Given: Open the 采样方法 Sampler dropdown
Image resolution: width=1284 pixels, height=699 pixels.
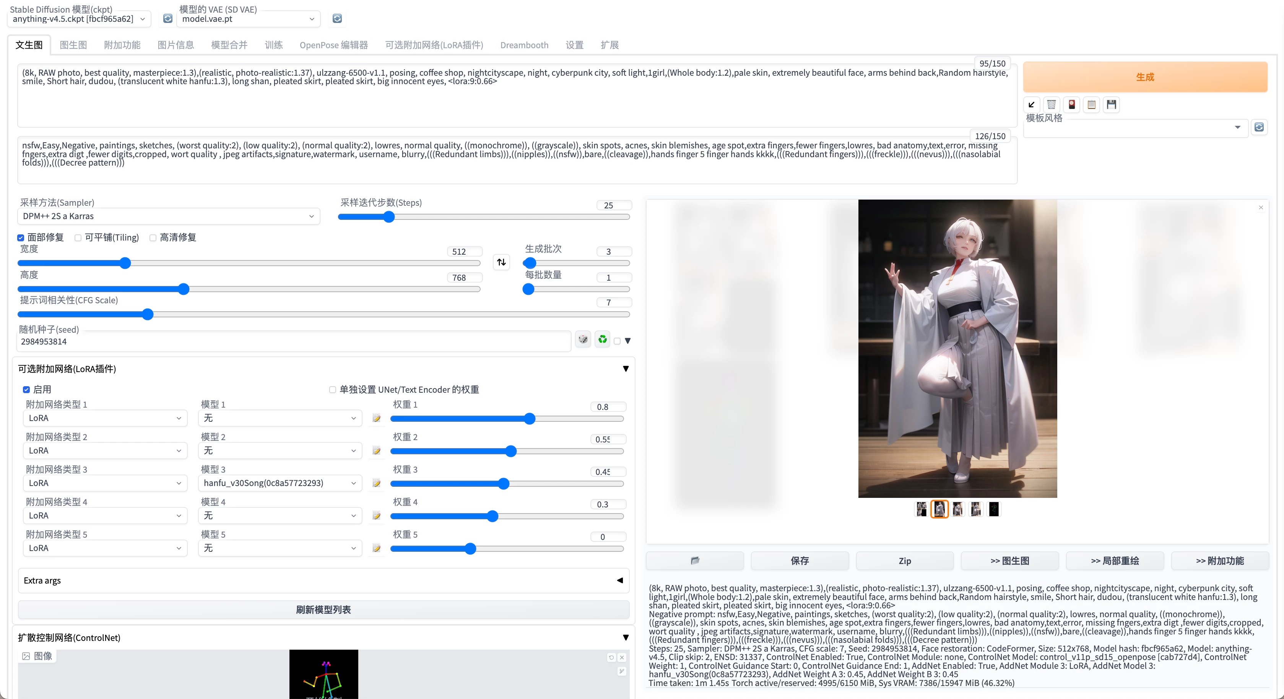Looking at the screenshot, I should pyautogui.click(x=169, y=216).
